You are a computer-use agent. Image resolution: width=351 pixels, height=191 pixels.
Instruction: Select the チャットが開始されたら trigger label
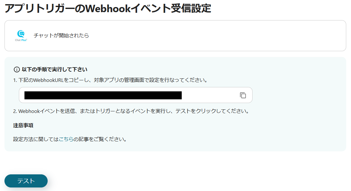point(61,36)
